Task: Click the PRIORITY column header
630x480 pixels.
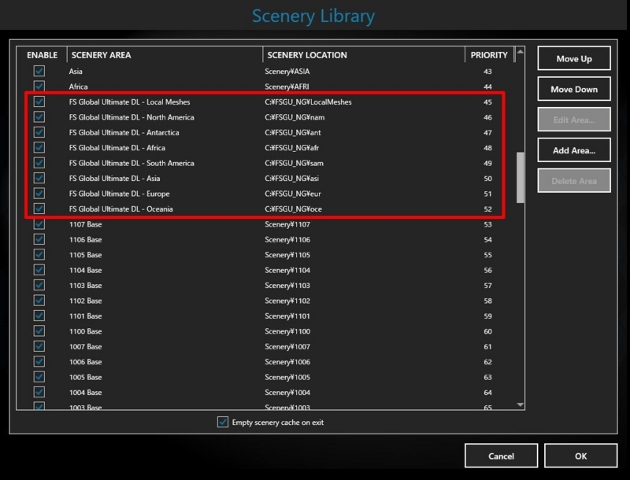Action: coord(489,55)
